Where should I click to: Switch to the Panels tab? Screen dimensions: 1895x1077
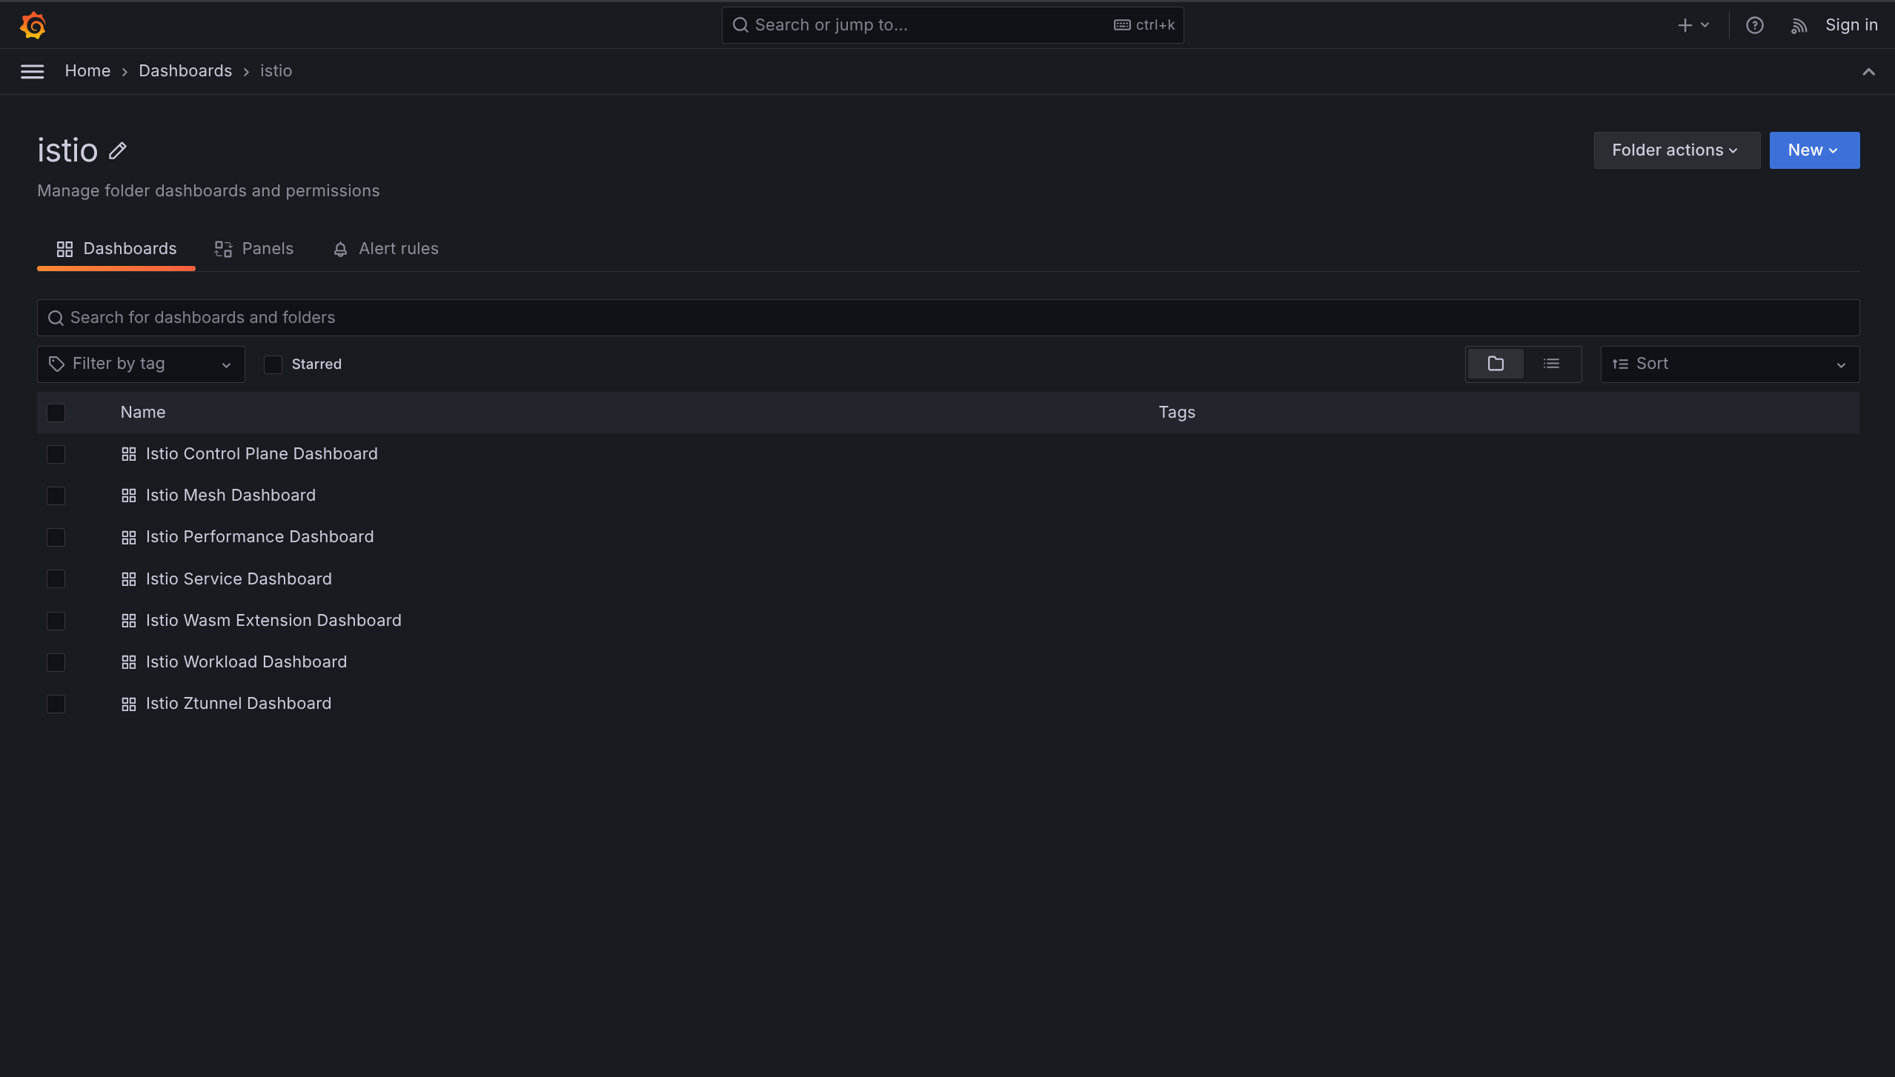coord(253,249)
